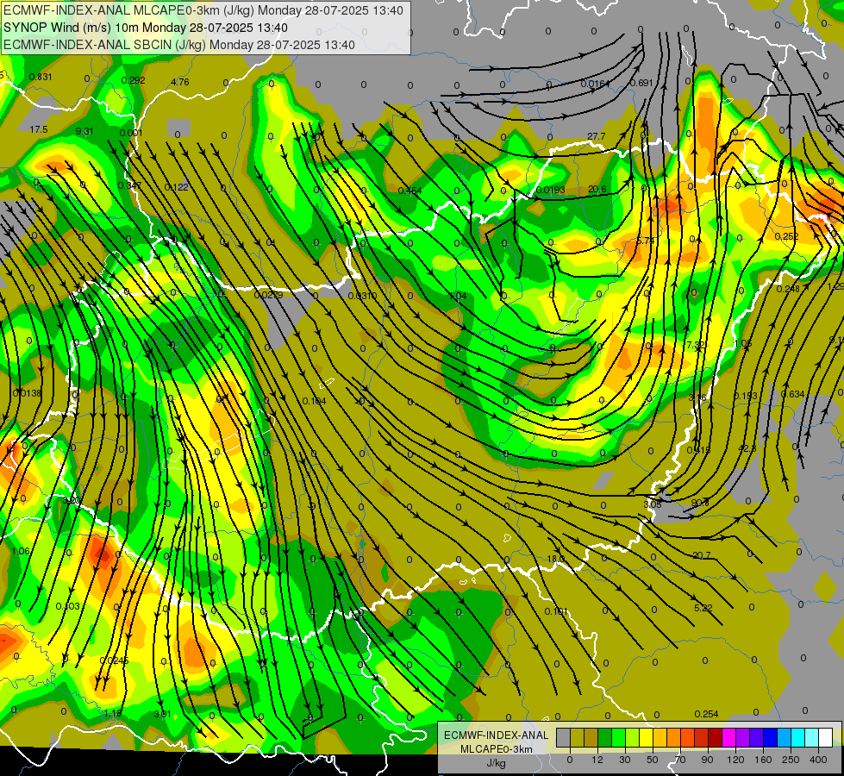The height and width of the screenshot is (776, 844).
Task: Click the 1.18 value on the map
Action: pyautogui.click(x=112, y=714)
